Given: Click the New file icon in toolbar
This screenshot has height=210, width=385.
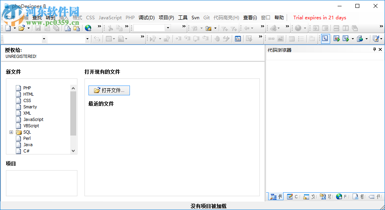Looking at the screenshot, I should tap(8, 28).
